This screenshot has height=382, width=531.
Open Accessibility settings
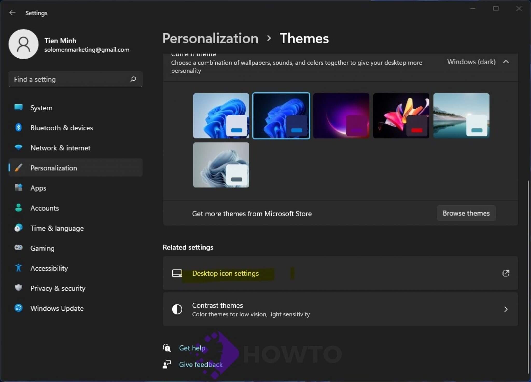75,268
